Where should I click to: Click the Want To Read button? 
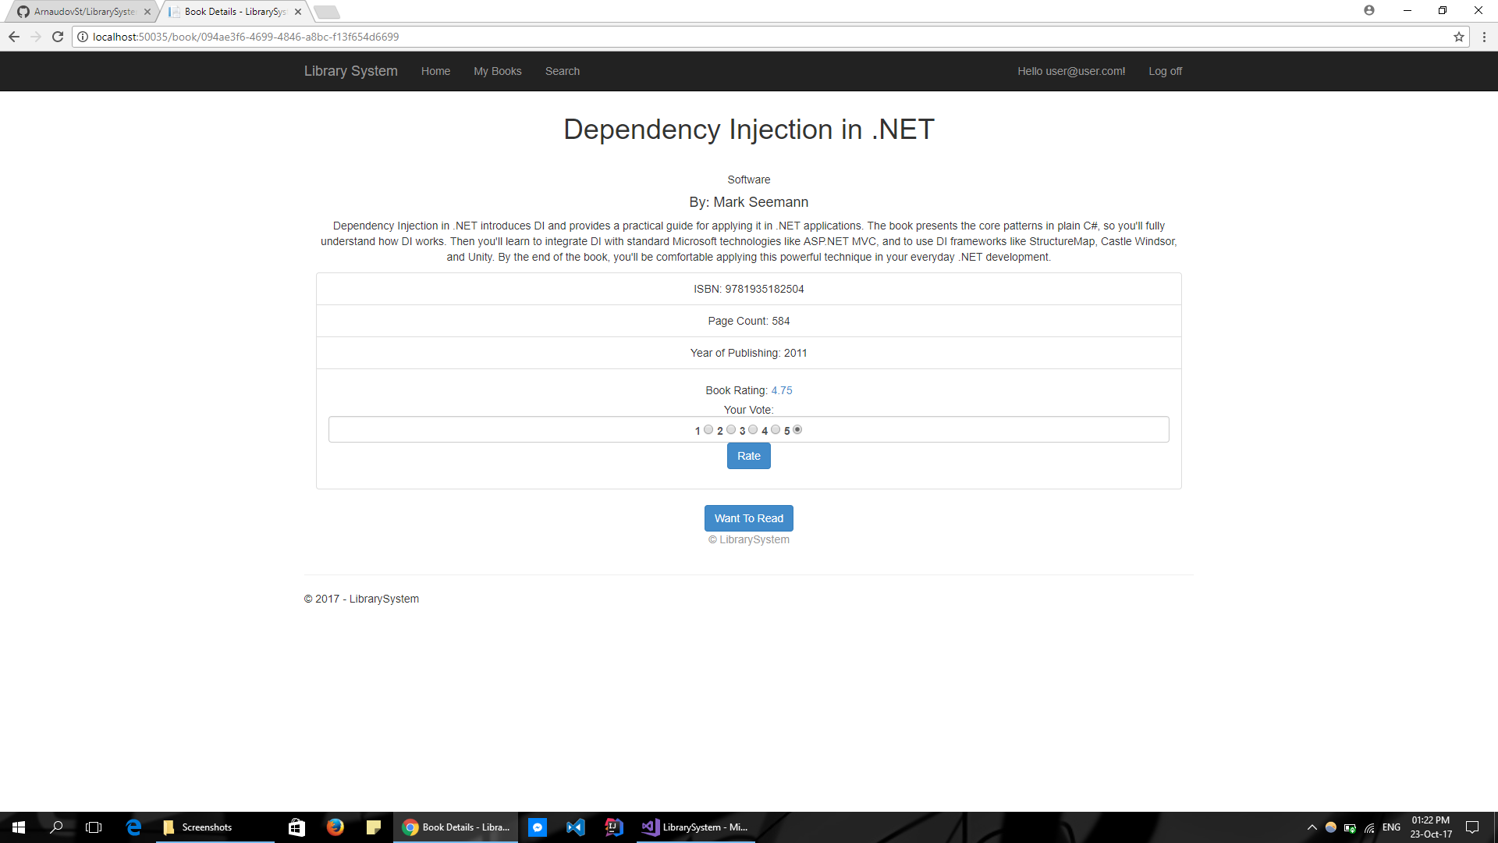coord(748,518)
